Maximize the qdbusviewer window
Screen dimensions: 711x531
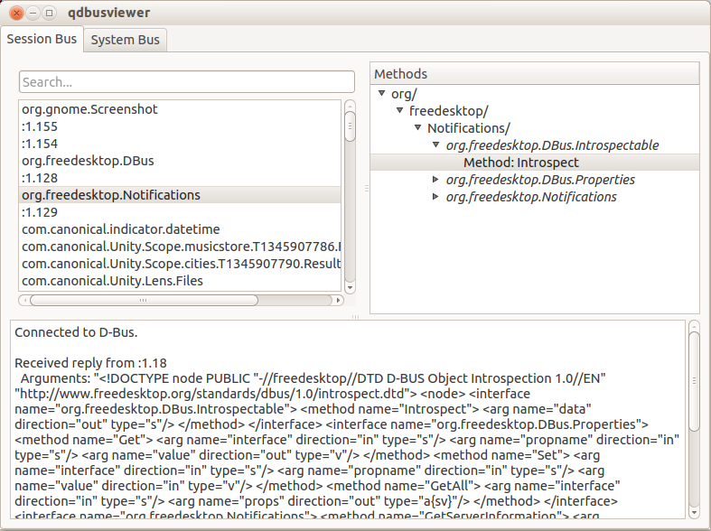[49, 13]
